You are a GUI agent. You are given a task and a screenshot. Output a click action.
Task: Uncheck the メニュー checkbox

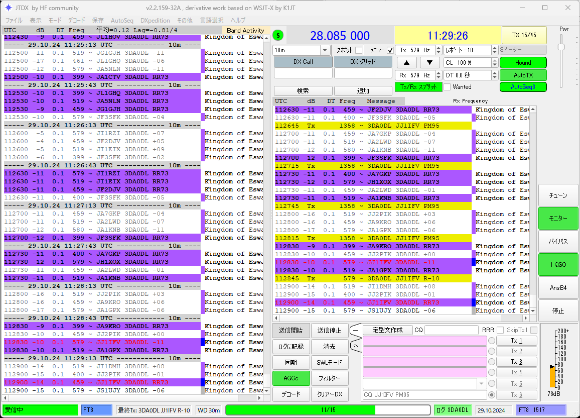(x=390, y=50)
